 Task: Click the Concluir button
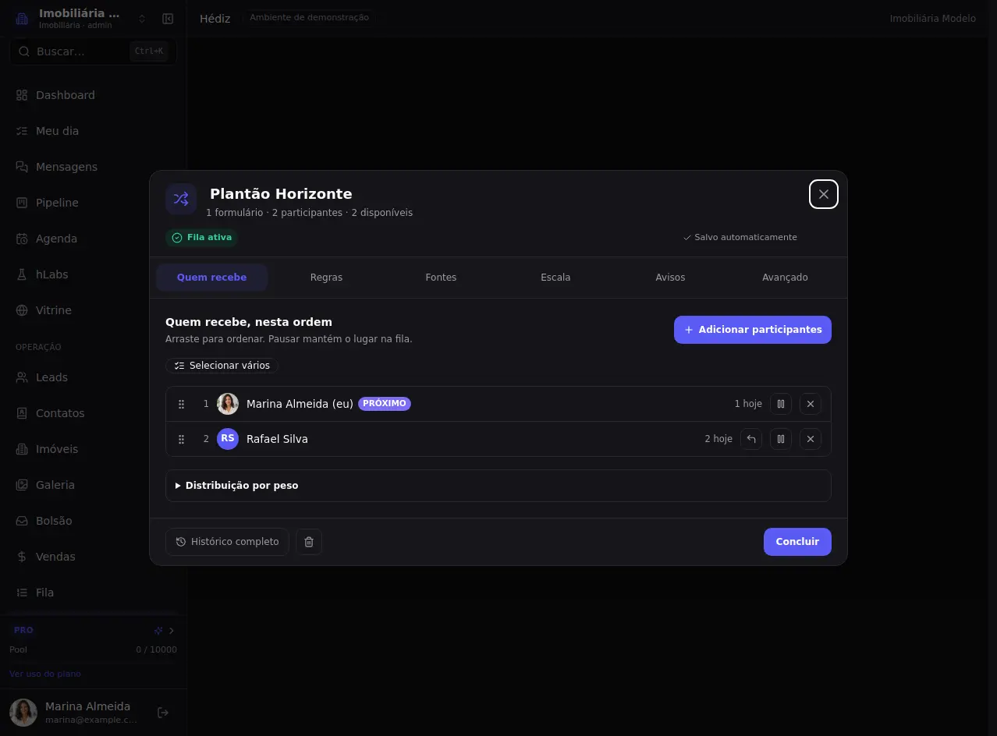pyautogui.click(x=797, y=542)
